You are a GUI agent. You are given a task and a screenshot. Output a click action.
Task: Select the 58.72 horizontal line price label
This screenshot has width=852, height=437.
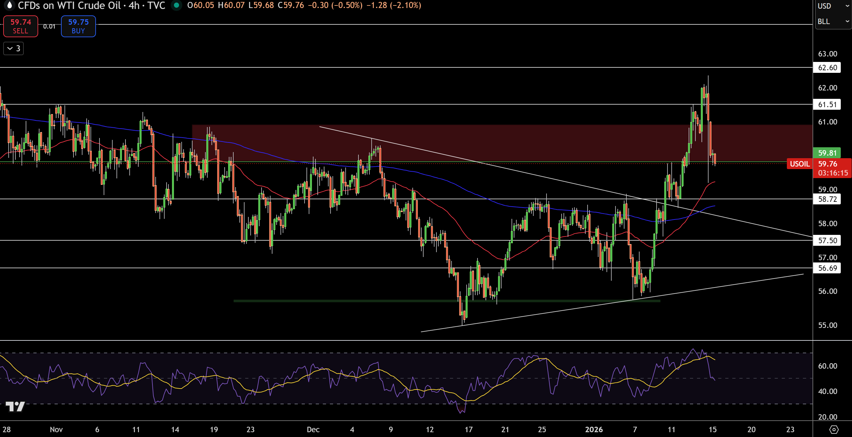(827, 199)
